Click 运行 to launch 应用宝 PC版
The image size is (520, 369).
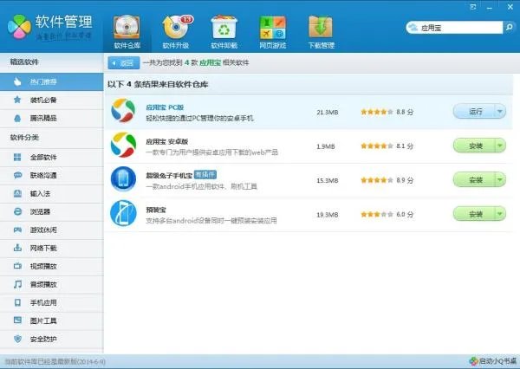pyautogui.click(x=474, y=112)
